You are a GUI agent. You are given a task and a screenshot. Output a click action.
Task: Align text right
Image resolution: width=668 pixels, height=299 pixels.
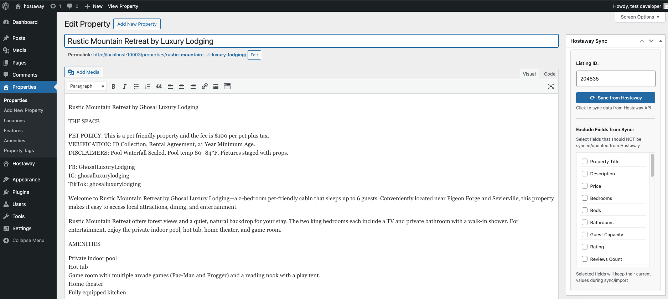[193, 86]
